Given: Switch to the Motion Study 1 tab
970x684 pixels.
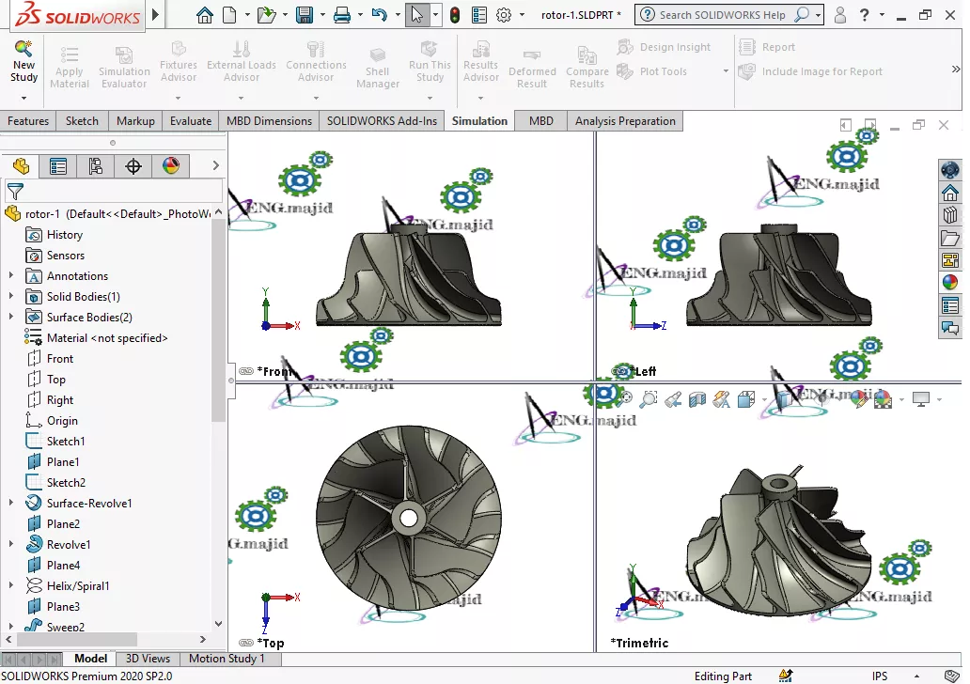Looking at the screenshot, I should click(227, 659).
